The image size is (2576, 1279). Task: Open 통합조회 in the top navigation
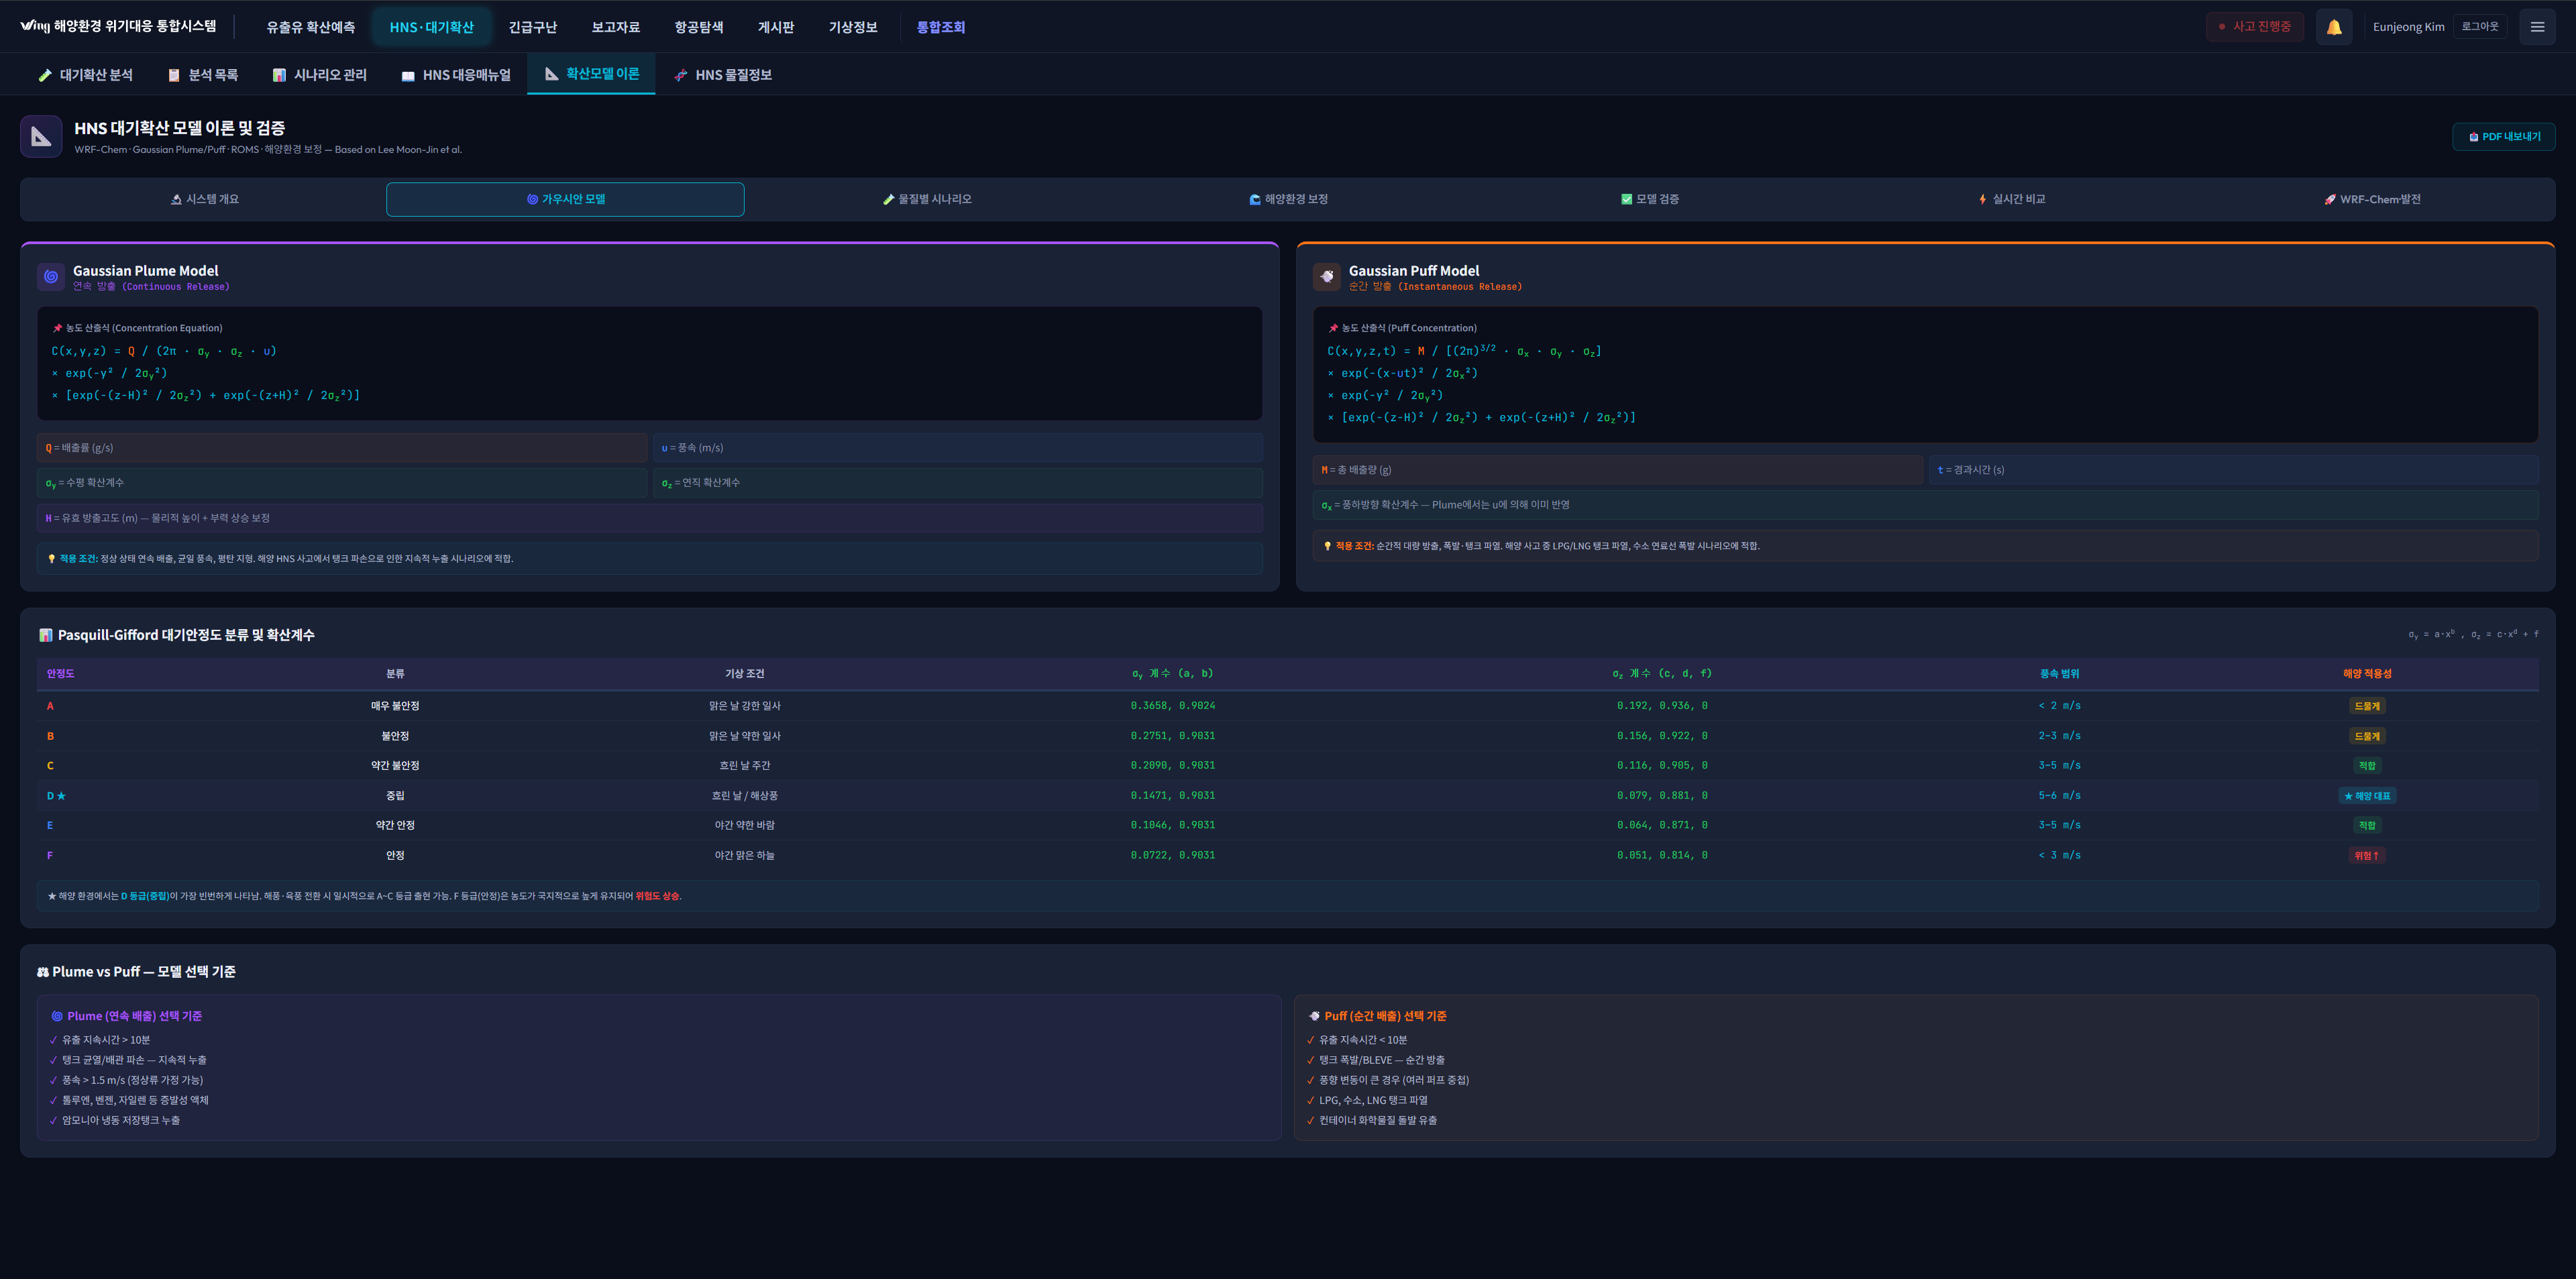coord(940,27)
